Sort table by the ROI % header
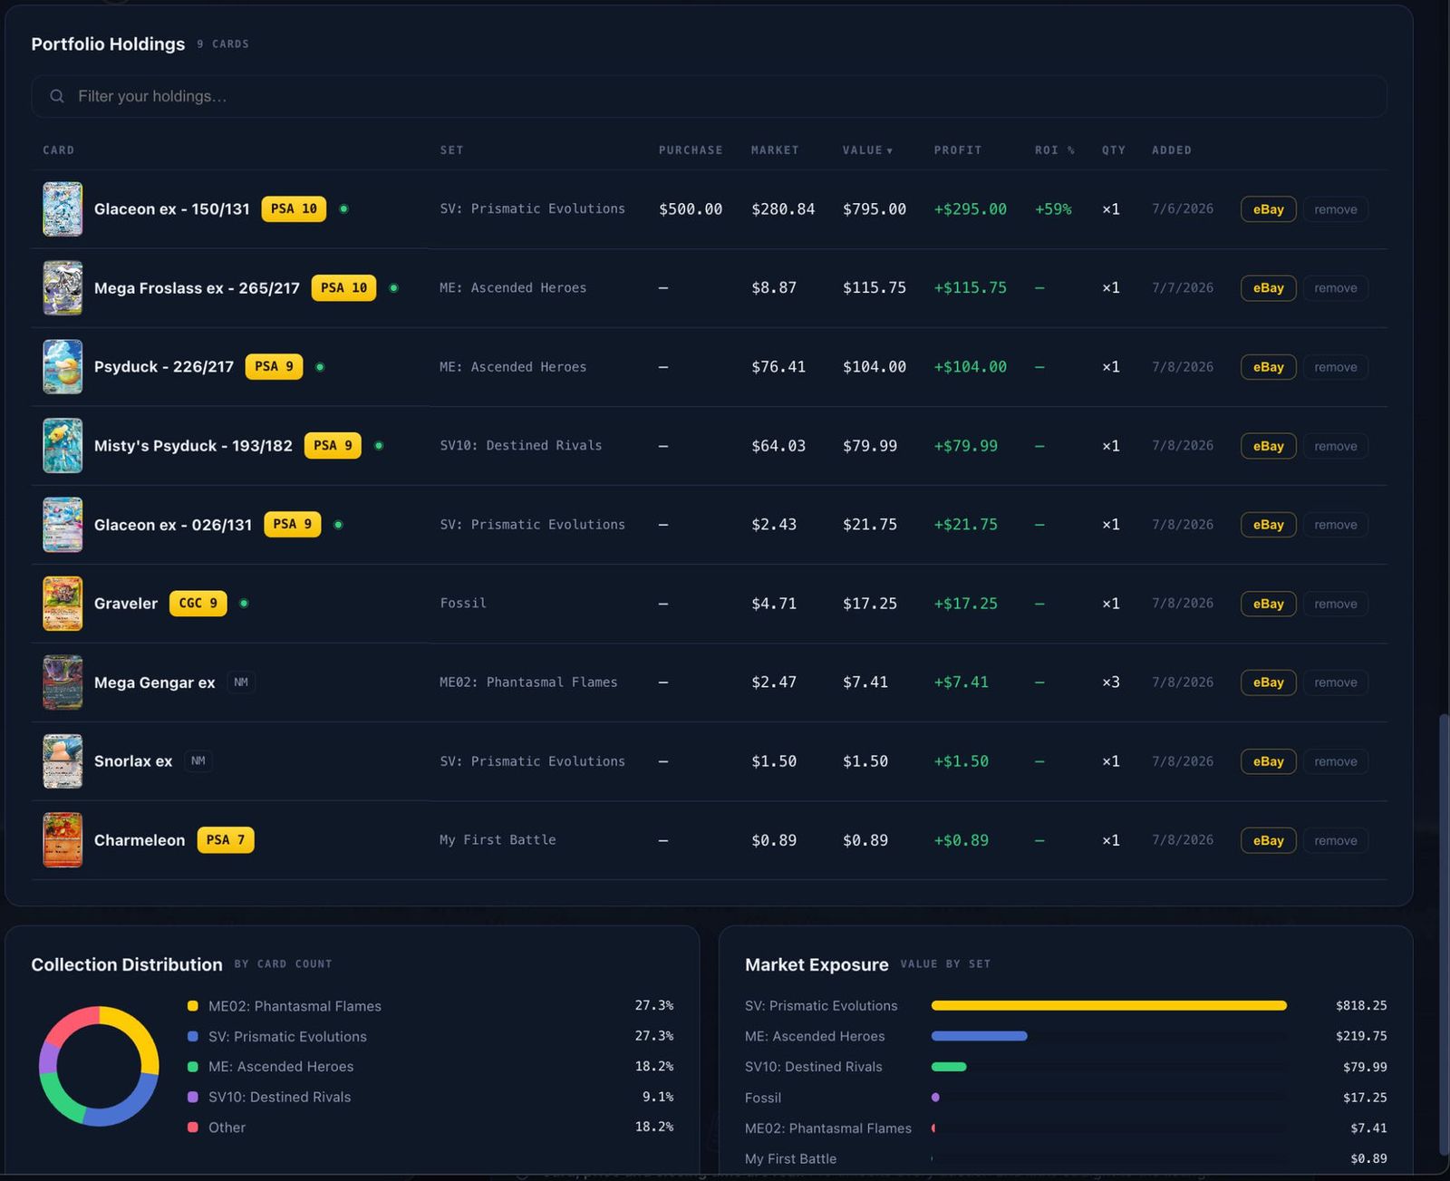 [x=1055, y=150]
